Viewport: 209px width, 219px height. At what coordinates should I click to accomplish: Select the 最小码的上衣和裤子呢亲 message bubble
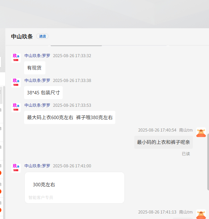164,142
